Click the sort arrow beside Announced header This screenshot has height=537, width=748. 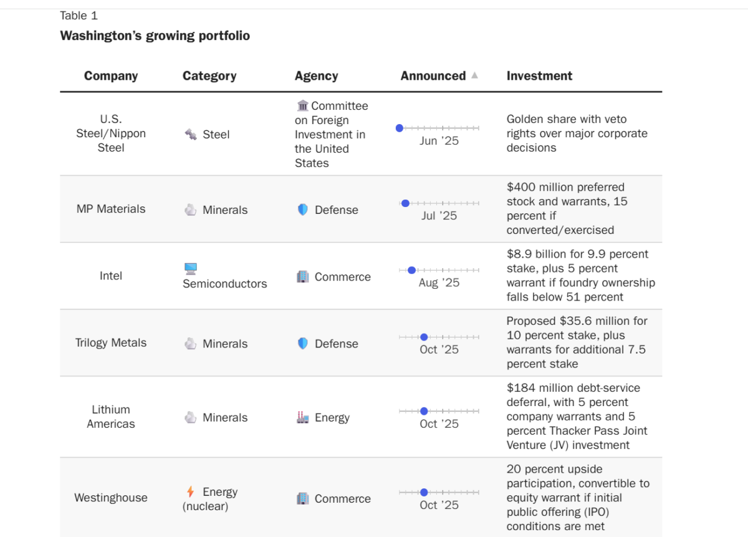pyautogui.click(x=474, y=75)
